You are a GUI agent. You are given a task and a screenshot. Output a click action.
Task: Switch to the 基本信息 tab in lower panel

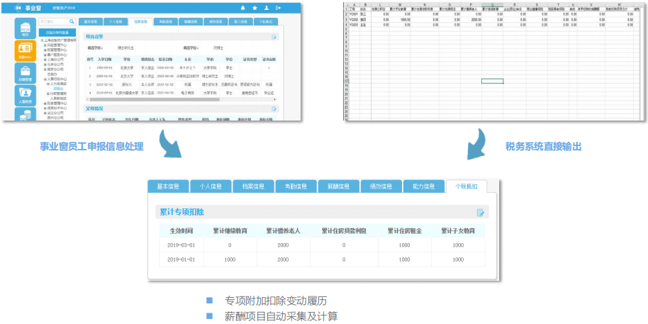pyautogui.click(x=168, y=186)
